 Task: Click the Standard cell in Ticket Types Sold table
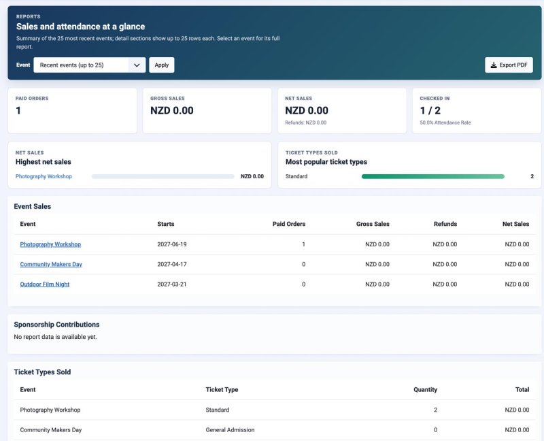click(217, 410)
